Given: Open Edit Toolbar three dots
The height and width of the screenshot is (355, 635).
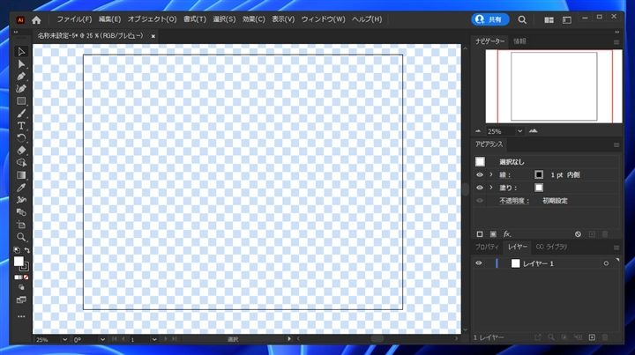Looking at the screenshot, I should tap(21, 316).
